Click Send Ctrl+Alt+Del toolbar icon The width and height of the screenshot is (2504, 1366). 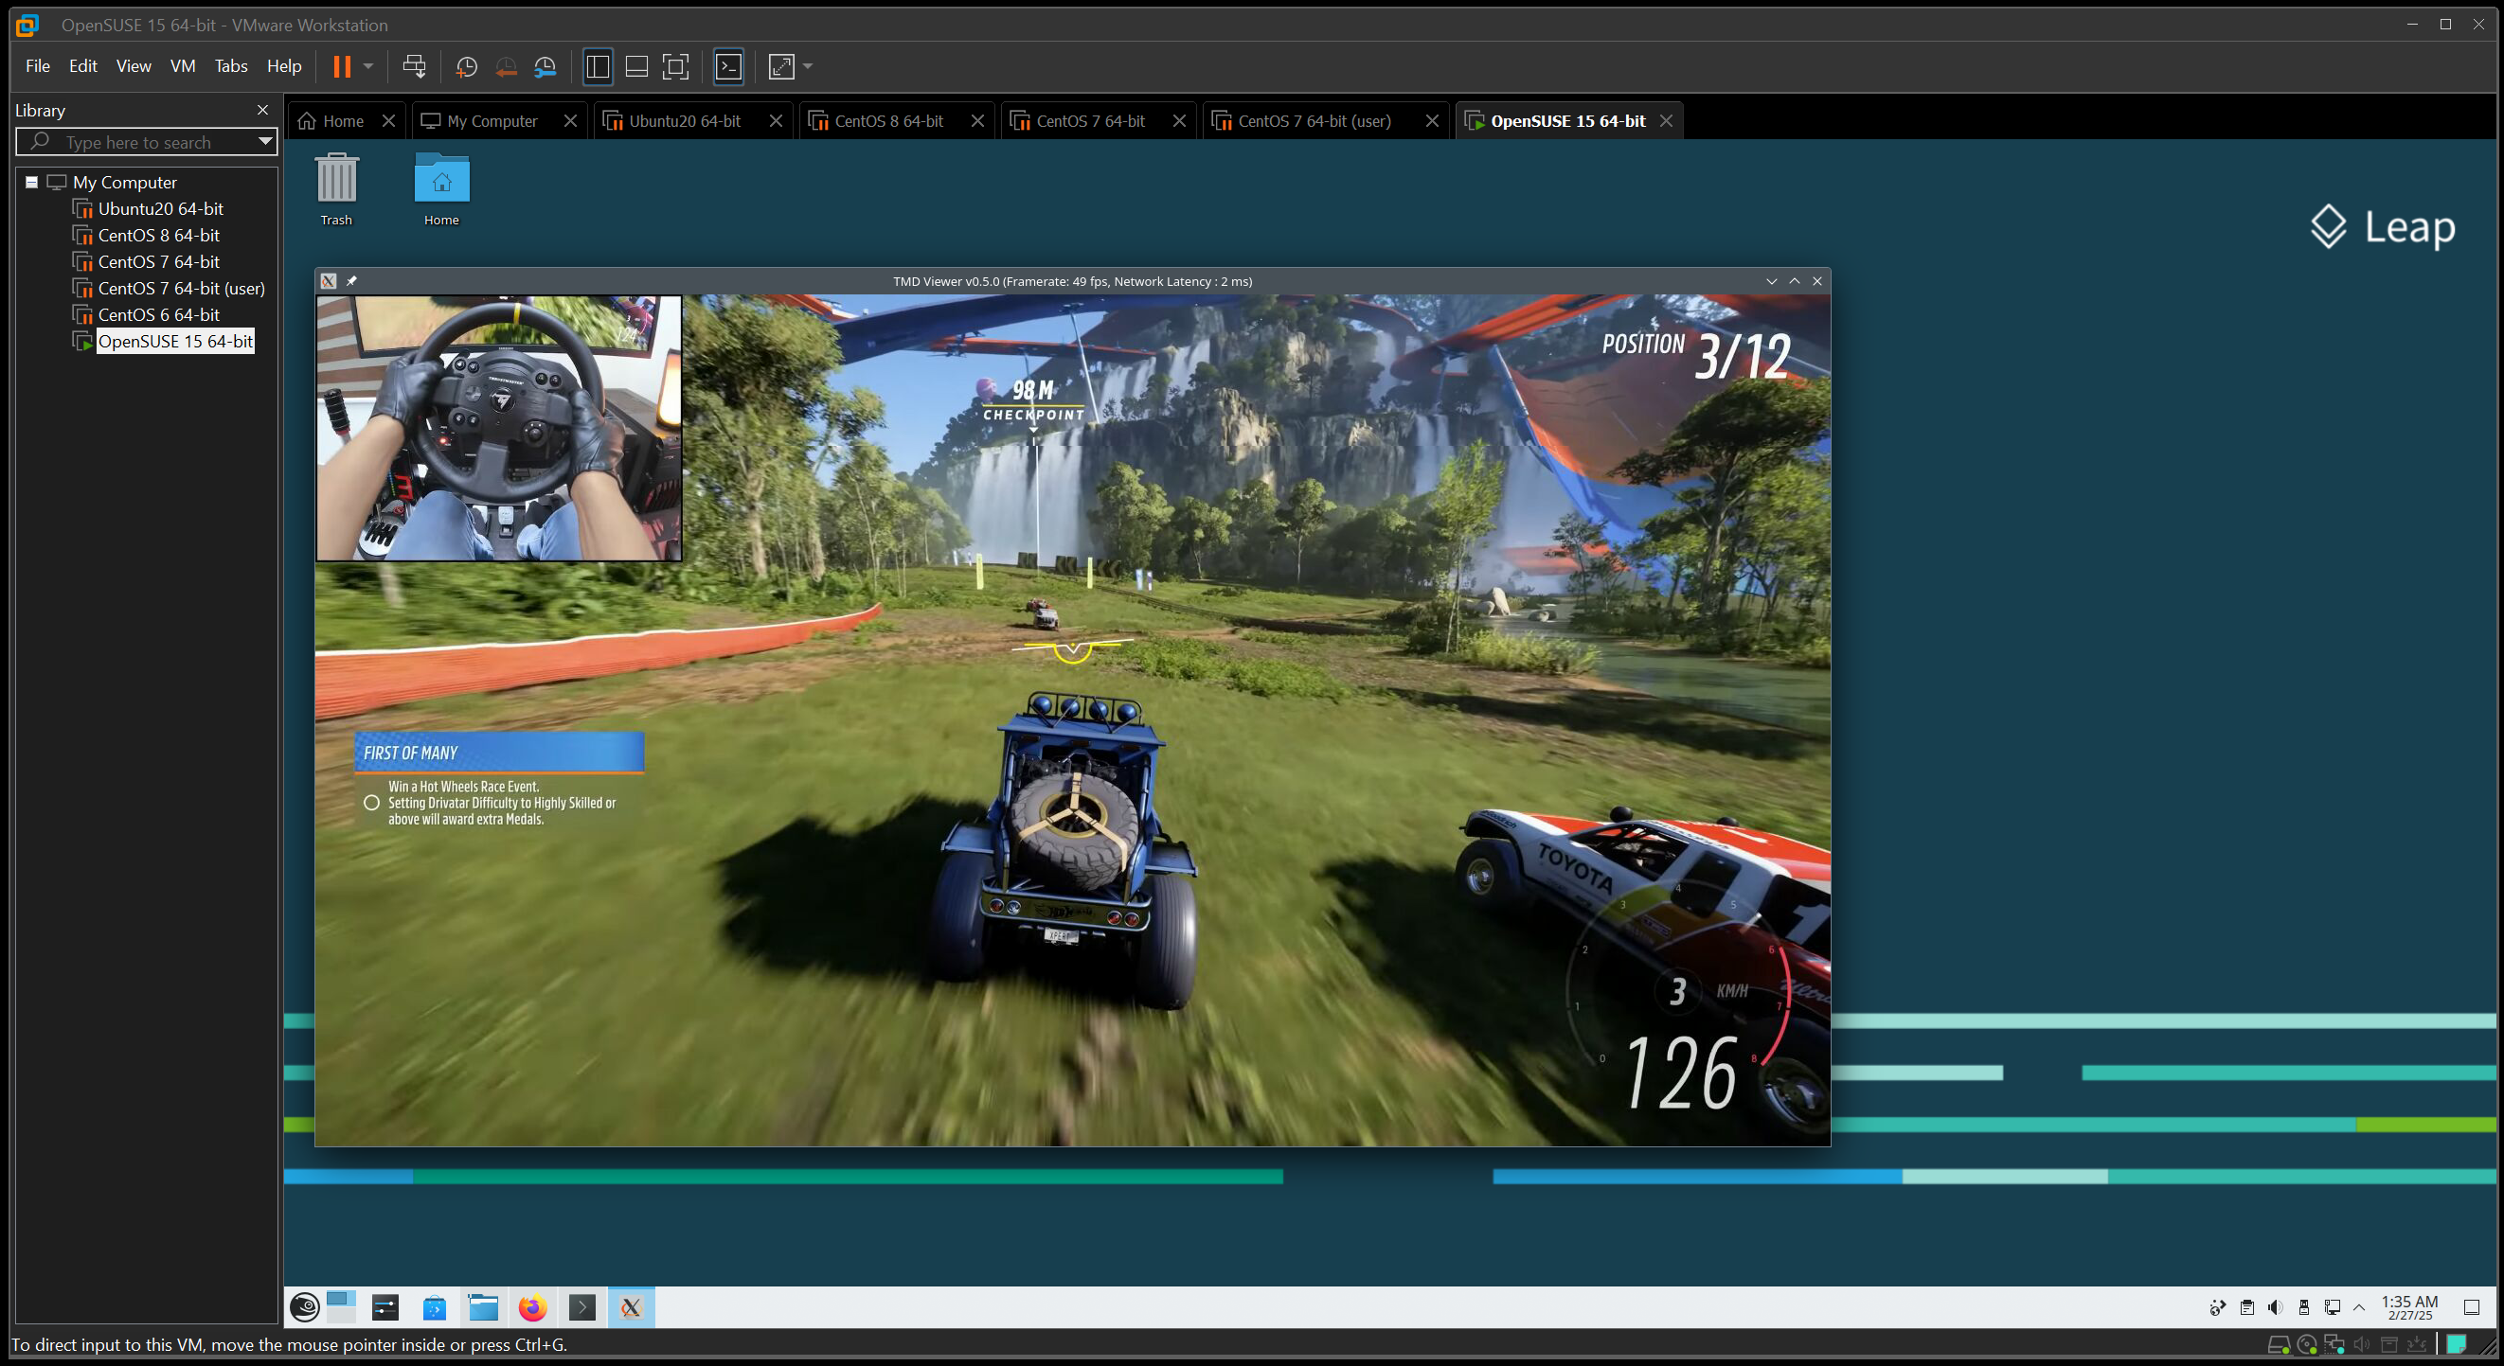414,66
